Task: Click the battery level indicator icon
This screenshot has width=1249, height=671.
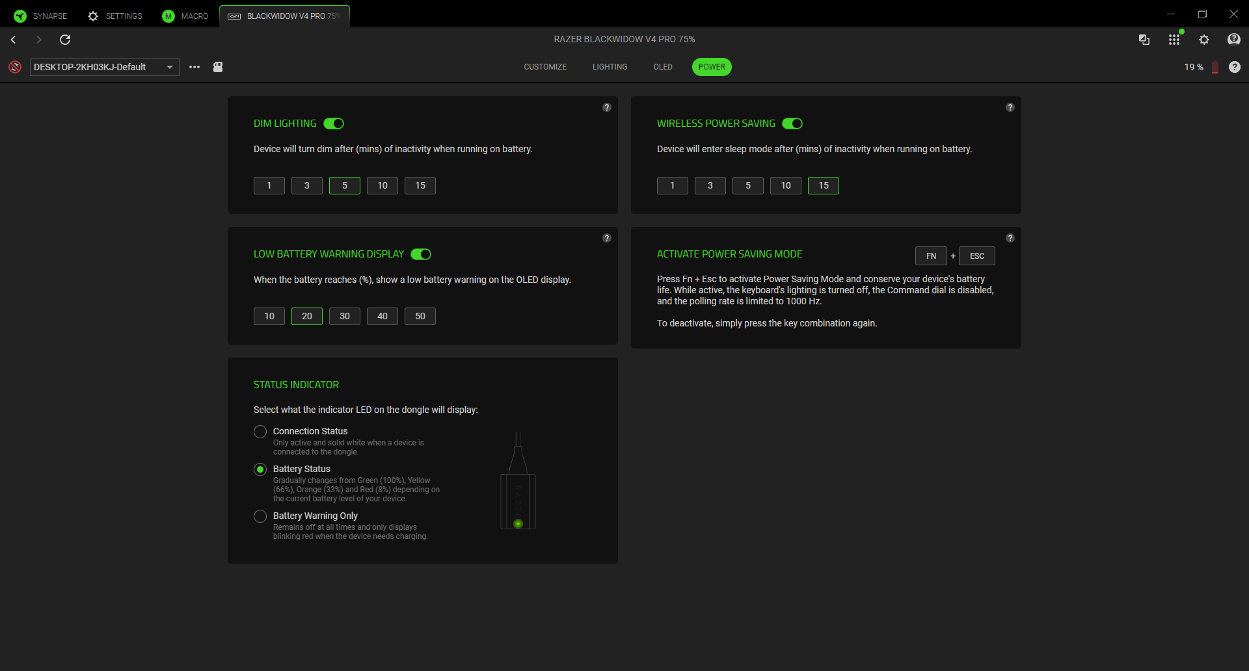Action: pyautogui.click(x=1215, y=67)
